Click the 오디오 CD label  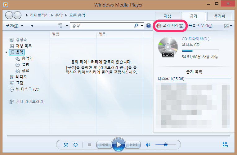pos(190,45)
